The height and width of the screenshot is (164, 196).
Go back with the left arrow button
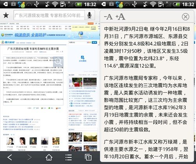pyautogui.click(x=10, y=157)
